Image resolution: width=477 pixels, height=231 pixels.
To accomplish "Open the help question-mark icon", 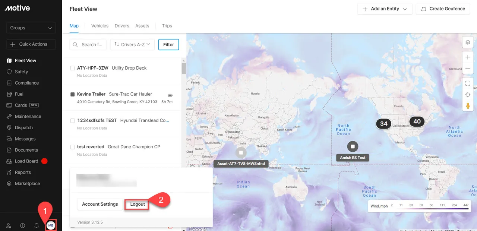I will pyautogui.click(x=22, y=225).
